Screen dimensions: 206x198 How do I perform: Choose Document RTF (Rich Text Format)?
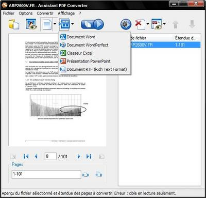(x=94, y=69)
